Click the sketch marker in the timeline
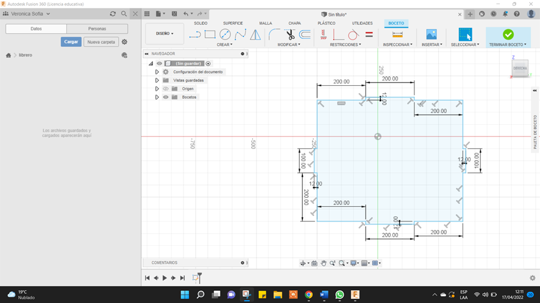This screenshot has height=303, width=540. 196,278
